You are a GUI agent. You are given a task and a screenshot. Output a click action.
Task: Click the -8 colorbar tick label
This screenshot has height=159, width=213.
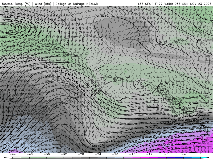(166, 154)
